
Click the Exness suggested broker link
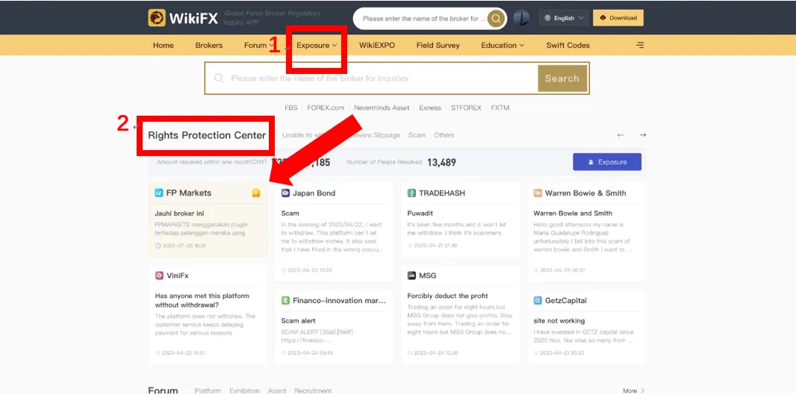(430, 108)
